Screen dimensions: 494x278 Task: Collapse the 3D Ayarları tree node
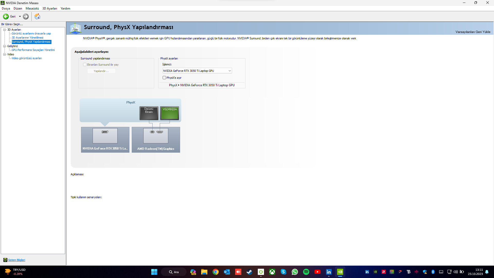pyautogui.click(x=4, y=30)
